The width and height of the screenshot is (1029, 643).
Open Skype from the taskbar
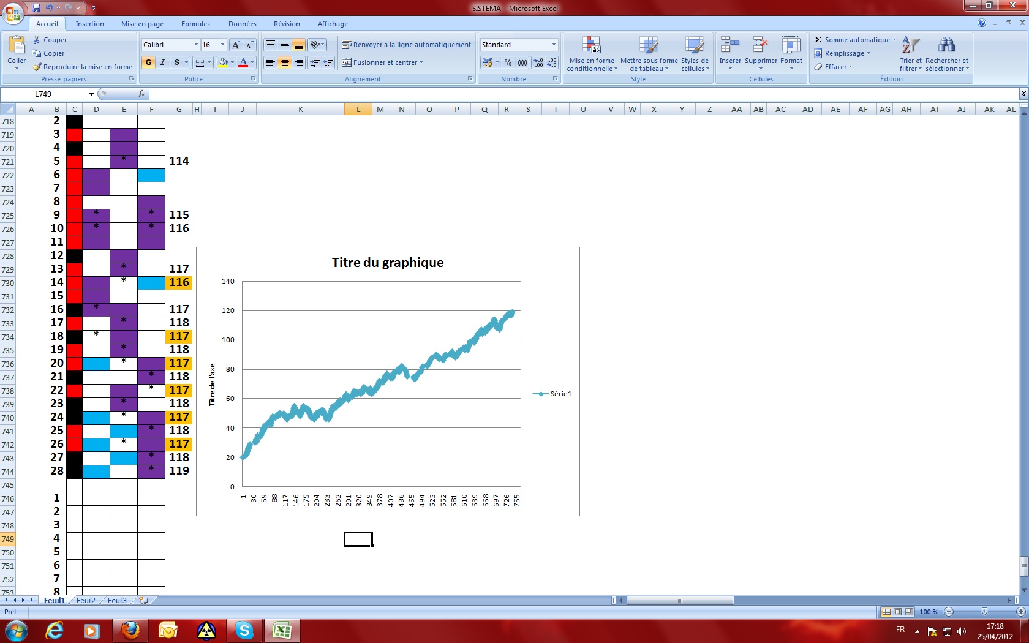[244, 630]
